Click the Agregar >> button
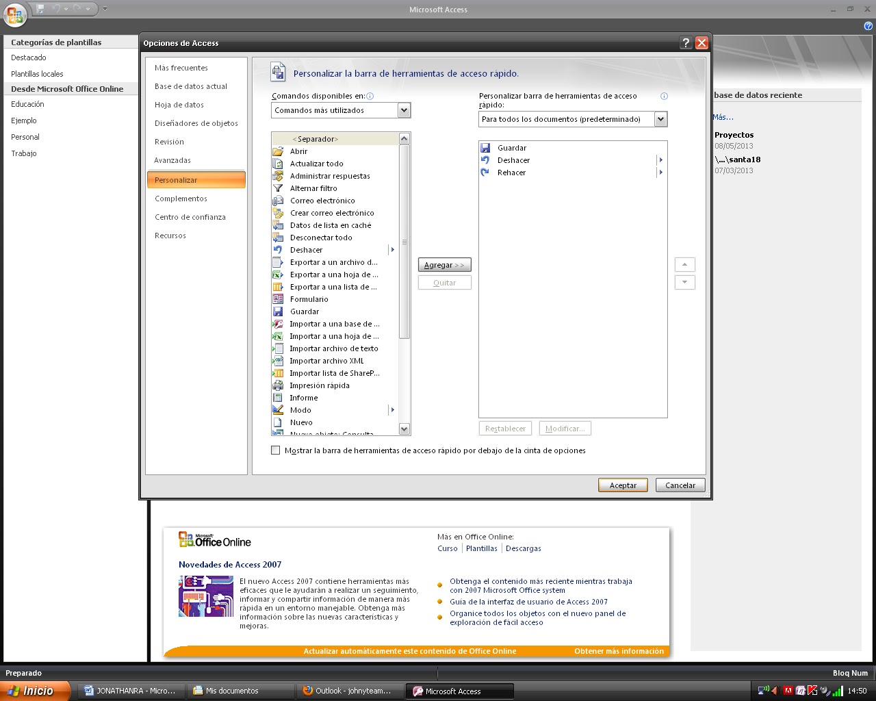 click(x=445, y=265)
